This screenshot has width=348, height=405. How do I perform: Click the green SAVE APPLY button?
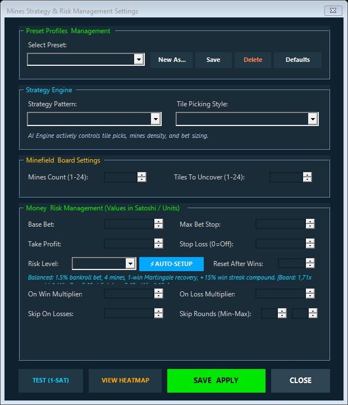(216, 380)
